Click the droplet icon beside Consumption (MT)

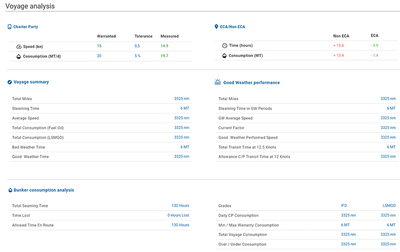tap(224, 55)
